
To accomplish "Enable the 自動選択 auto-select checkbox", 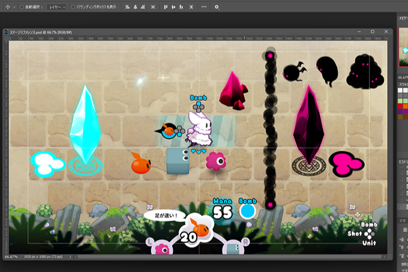I will tap(22, 7).
